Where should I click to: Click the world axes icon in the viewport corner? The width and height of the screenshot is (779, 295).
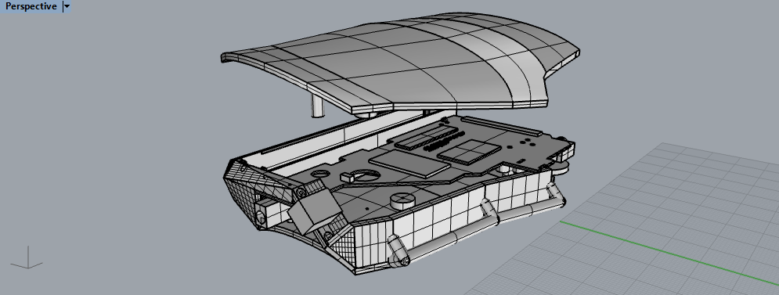tap(27, 257)
